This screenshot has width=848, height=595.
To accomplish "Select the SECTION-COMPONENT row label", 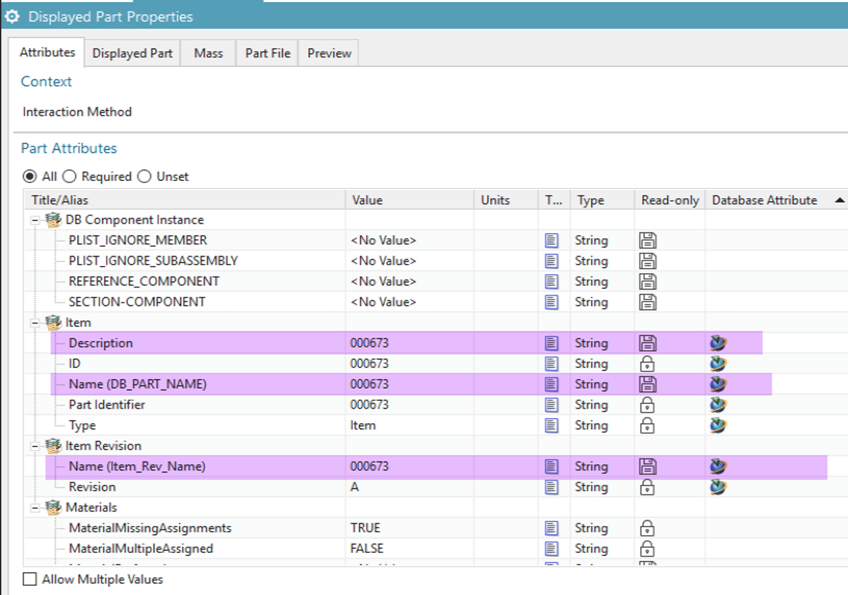I will [x=137, y=301].
